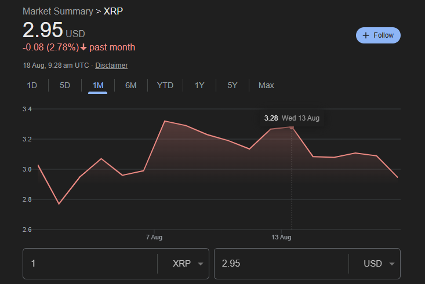Open the Market Summary breadcrumb
This screenshot has width=425, height=284.
tap(58, 11)
